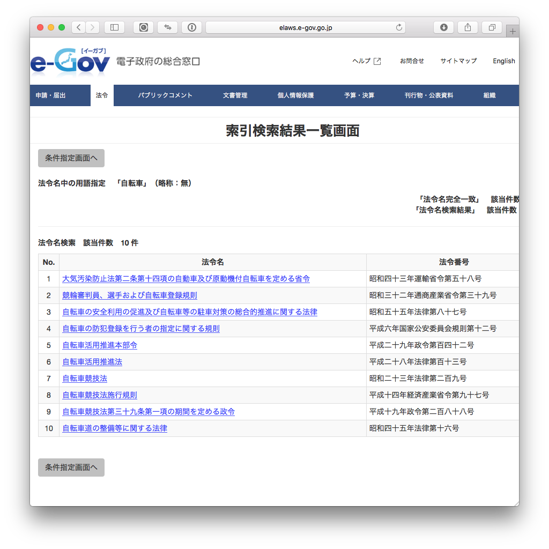This screenshot has height=549, width=549.
Task: Click the bottom 条件指定画面へ button
Action: pos(71,468)
